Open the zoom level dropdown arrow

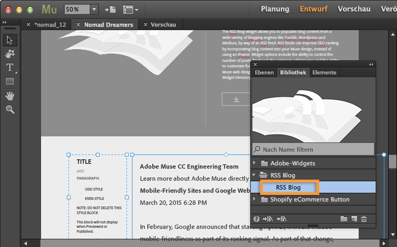point(94,9)
